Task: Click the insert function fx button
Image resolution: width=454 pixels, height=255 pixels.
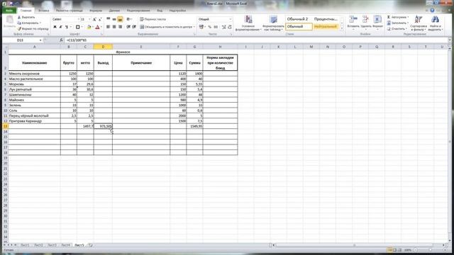Action: (61, 40)
